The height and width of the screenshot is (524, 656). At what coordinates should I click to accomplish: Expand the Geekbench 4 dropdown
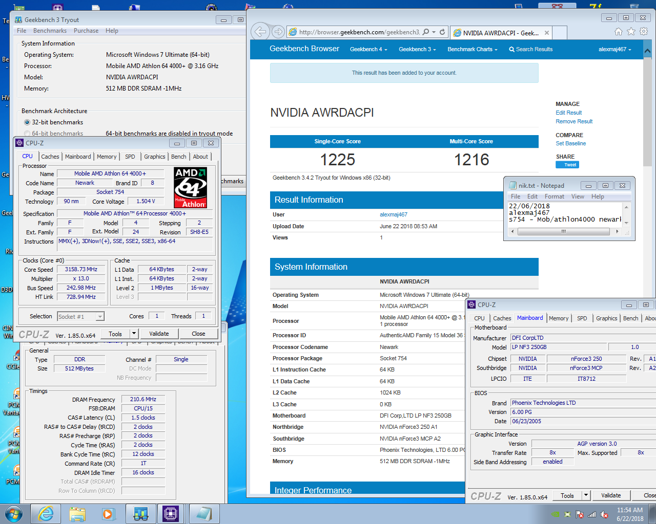[368, 49]
